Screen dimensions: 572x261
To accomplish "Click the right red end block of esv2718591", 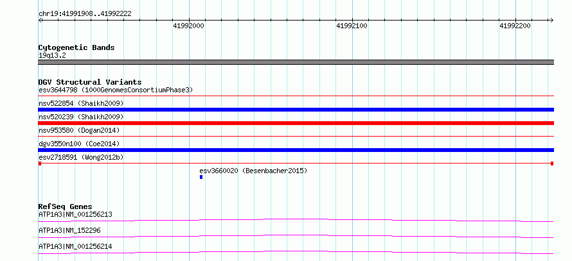I will click(552, 164).
